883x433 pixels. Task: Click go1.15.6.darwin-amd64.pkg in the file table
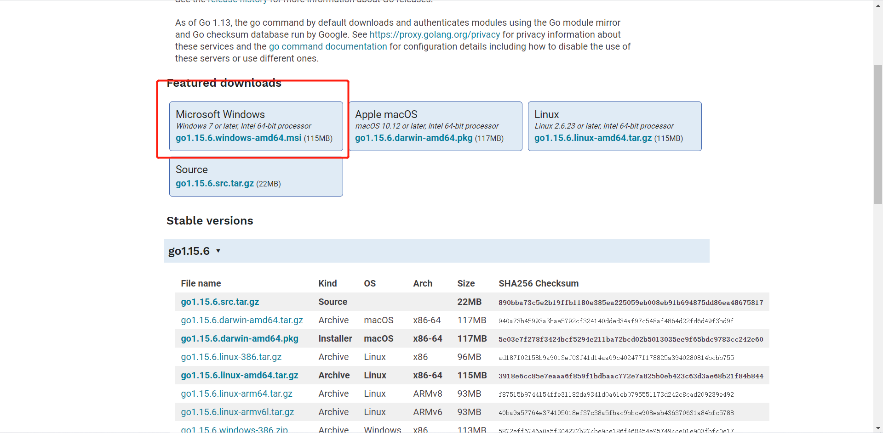240,338
